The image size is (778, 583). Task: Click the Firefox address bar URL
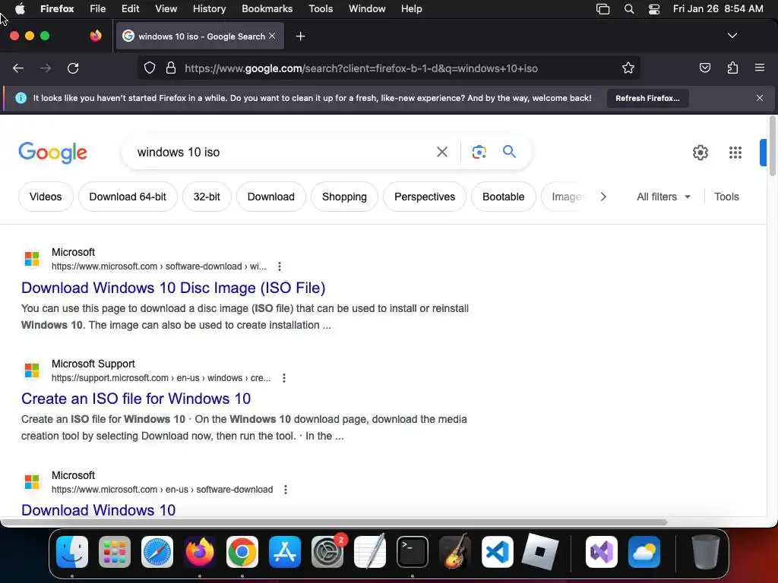(361, 68)
